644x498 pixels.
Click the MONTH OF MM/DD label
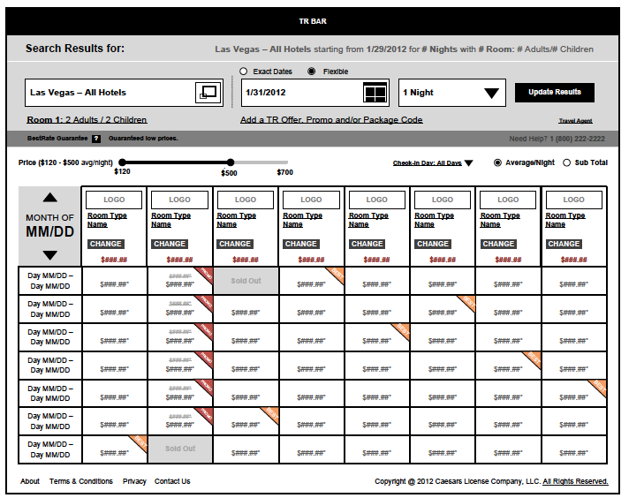pos(49,226)
